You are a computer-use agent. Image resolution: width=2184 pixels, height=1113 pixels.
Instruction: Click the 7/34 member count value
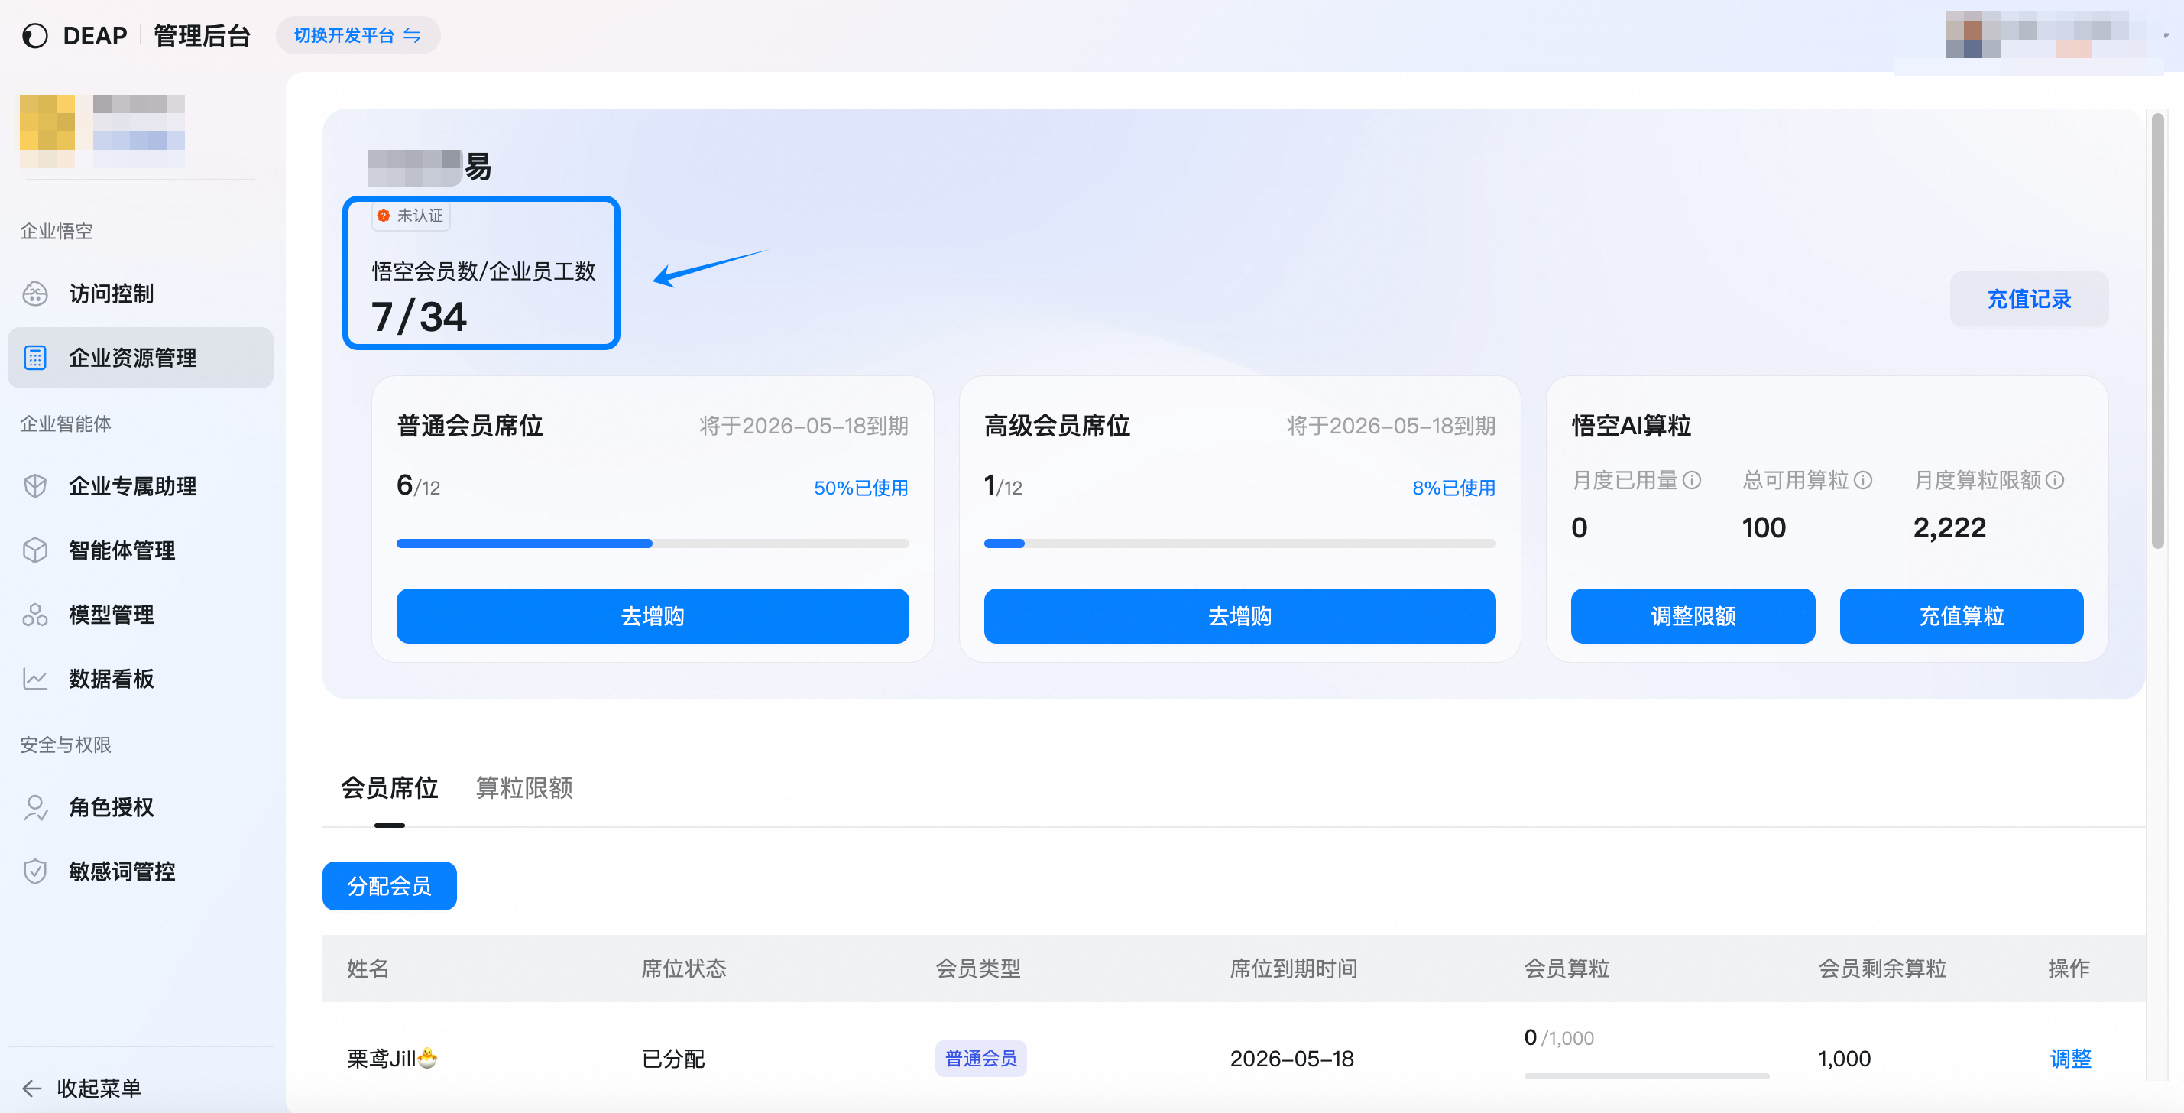click(419, 317)
